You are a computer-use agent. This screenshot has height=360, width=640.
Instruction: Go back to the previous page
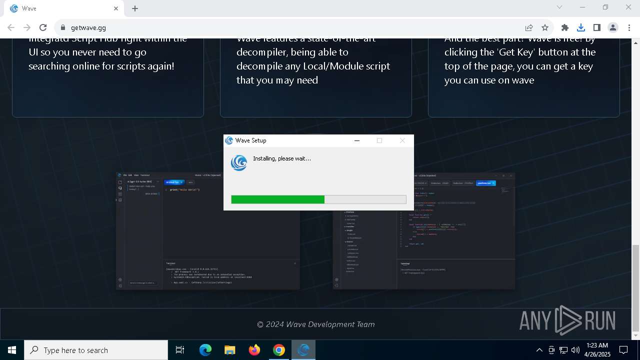[11, 27]
